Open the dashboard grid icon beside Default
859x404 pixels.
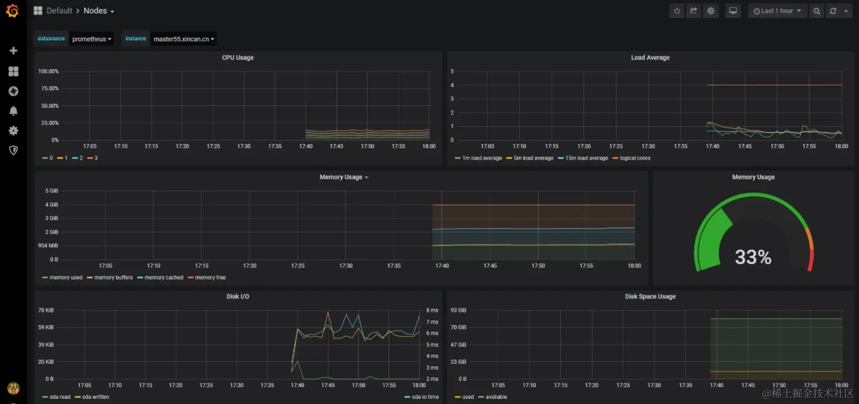tap(38, 11)
